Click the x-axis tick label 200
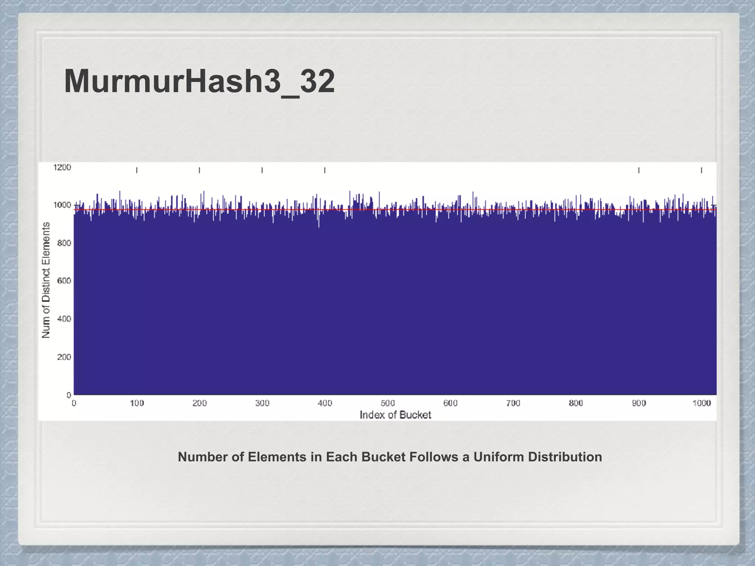The image size is (755, 566). [199, 403]
